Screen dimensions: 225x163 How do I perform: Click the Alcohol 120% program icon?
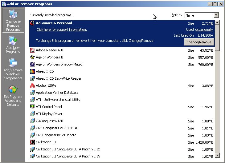tap(32, 85)
